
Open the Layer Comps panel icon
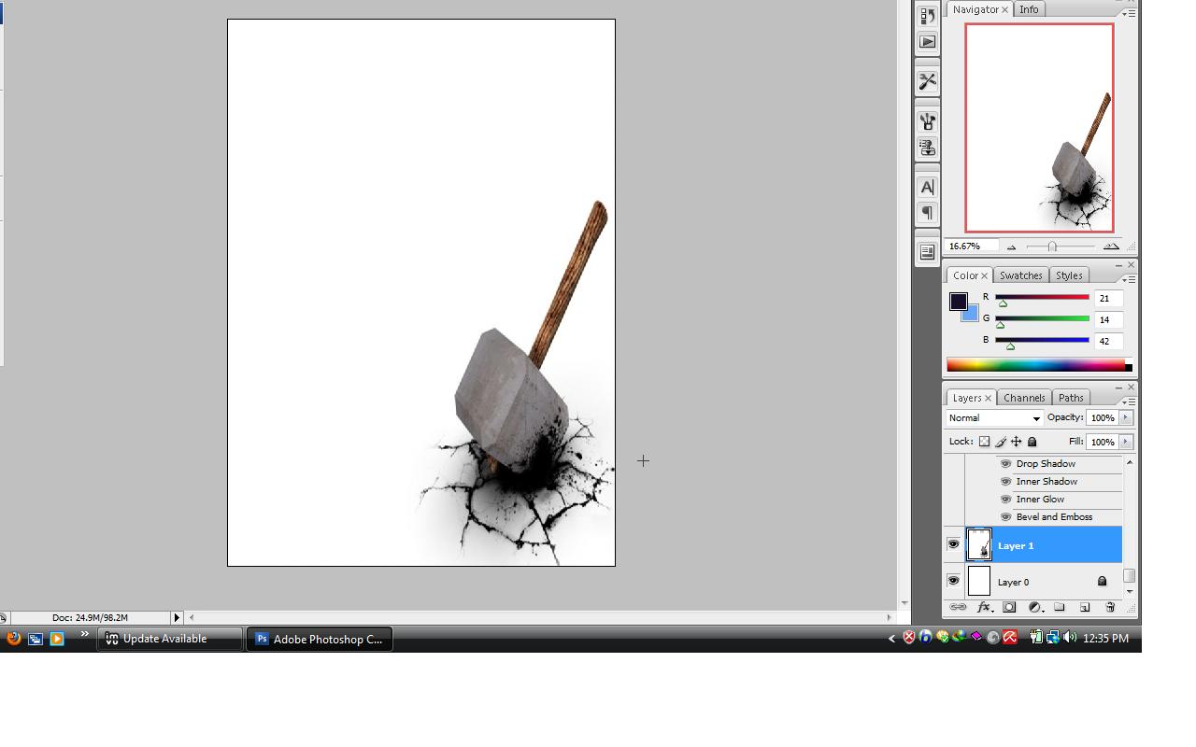[927, 252]
